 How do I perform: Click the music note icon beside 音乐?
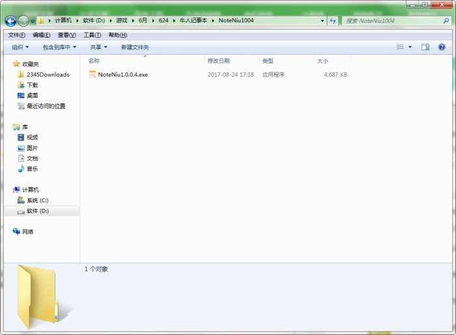pos(21,168)
